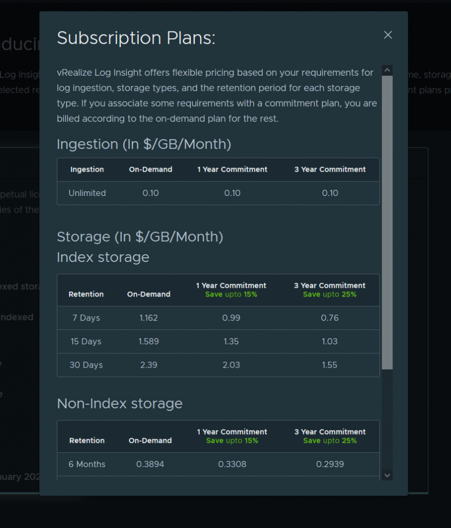Click the Index storage heading

(x=103, y=257)
